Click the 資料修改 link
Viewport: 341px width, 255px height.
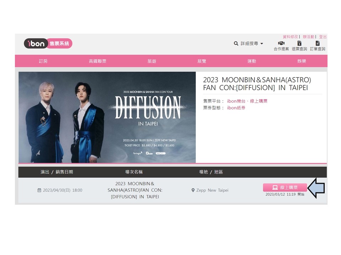pos(290,36)
